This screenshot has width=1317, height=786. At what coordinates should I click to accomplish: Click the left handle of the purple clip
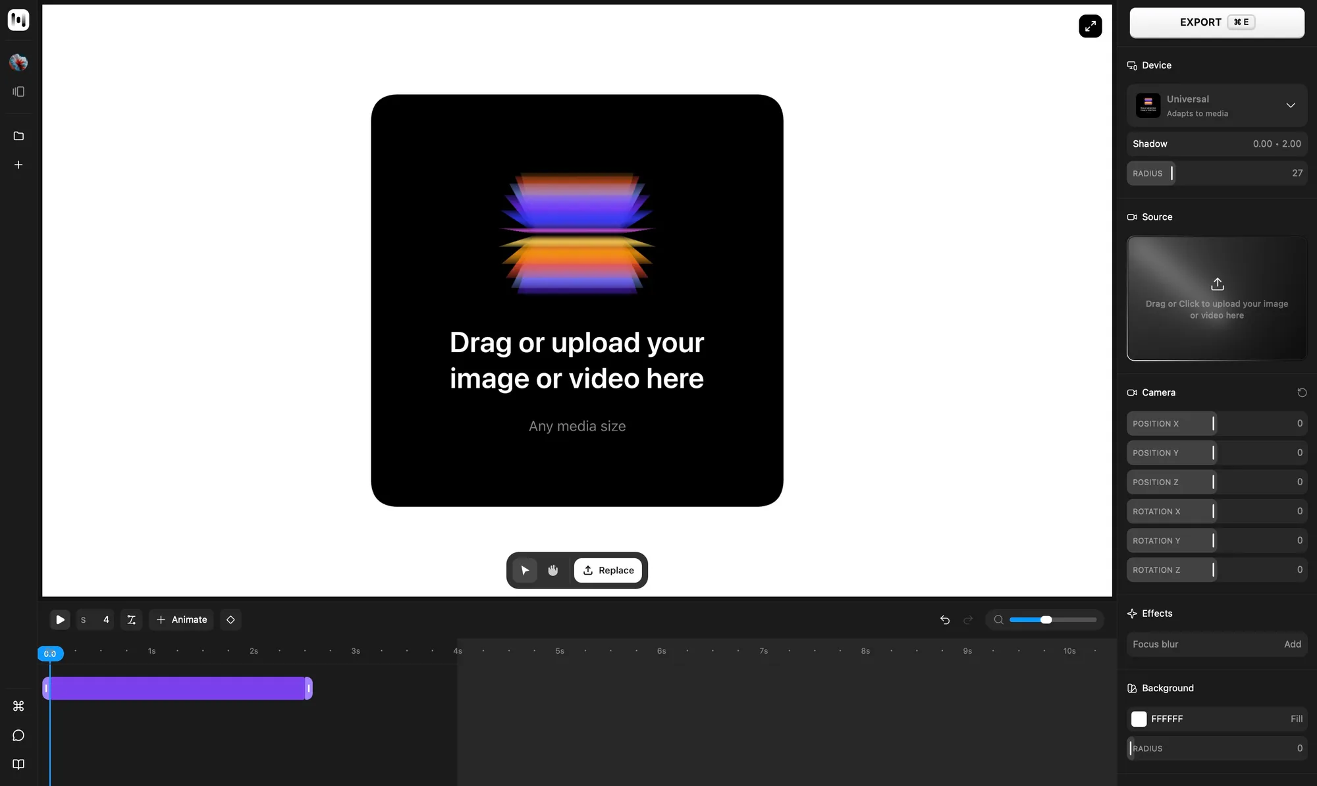(46, 688)
